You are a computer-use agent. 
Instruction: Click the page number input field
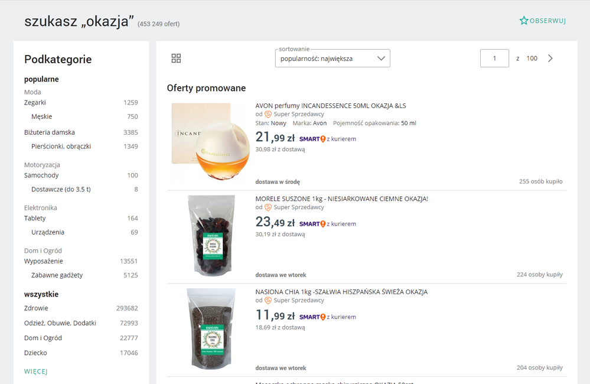(494, 58)
